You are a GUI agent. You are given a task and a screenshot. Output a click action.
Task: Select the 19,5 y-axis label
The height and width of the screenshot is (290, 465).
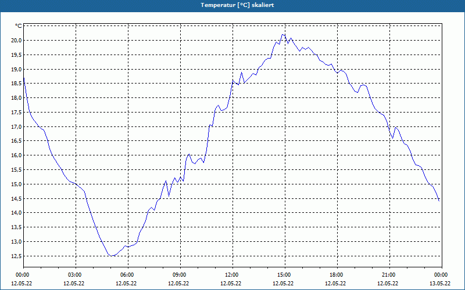pos(16,55)
